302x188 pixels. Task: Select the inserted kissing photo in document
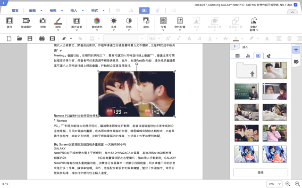click(136, 94)
